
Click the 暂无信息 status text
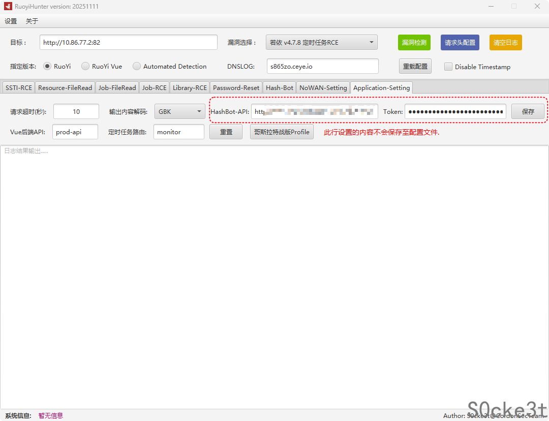tap(51, 415)
